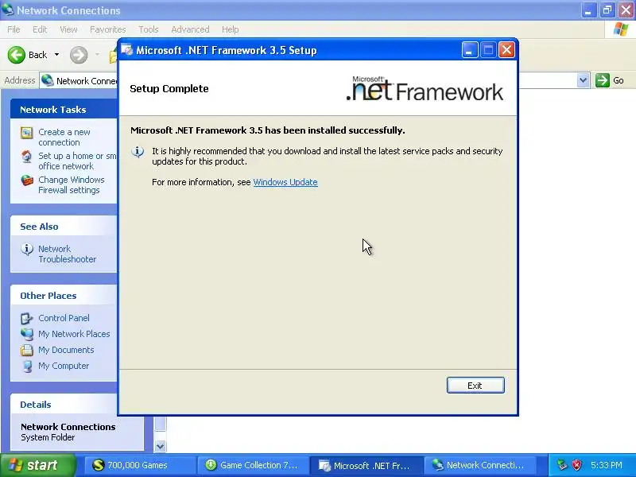Click the Exit button in .NET setup
The image size is (636, 477).
click(475, 386)
